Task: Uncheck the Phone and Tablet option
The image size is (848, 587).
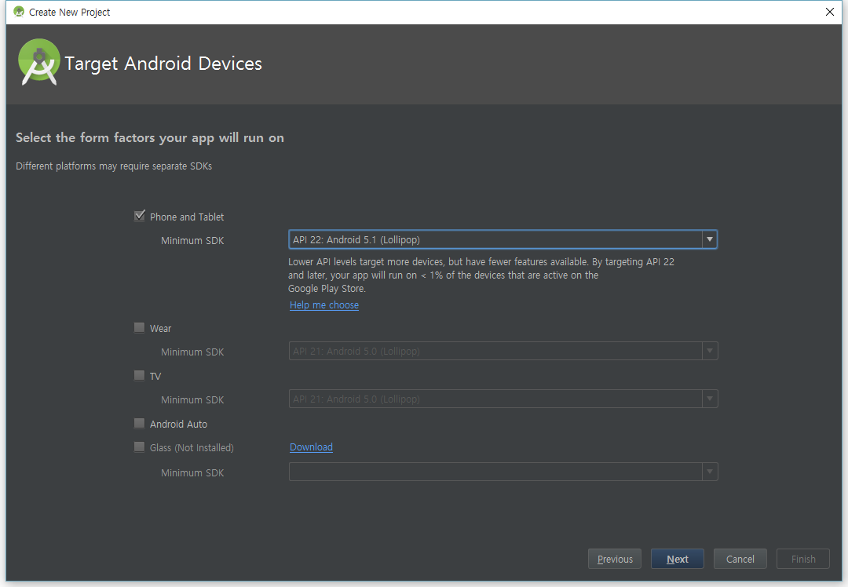Action: click(139, 216)
